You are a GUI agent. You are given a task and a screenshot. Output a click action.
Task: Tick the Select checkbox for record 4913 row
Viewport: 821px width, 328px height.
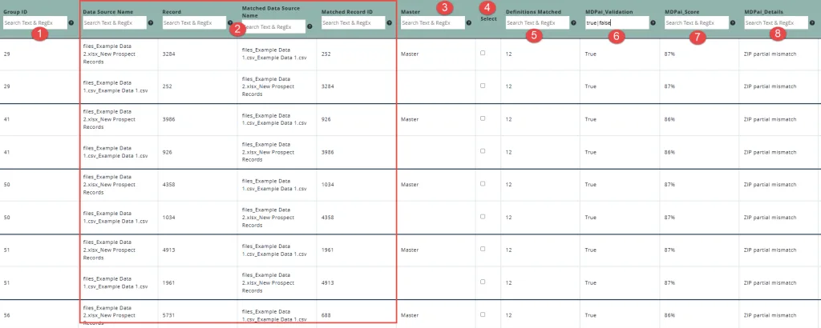(483, 249)
